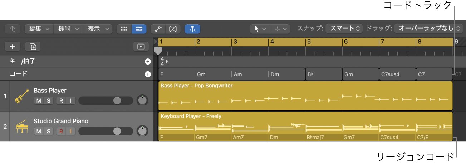
Task: Record-enable the Studio Grand Piano track
Action: (61, 132)
